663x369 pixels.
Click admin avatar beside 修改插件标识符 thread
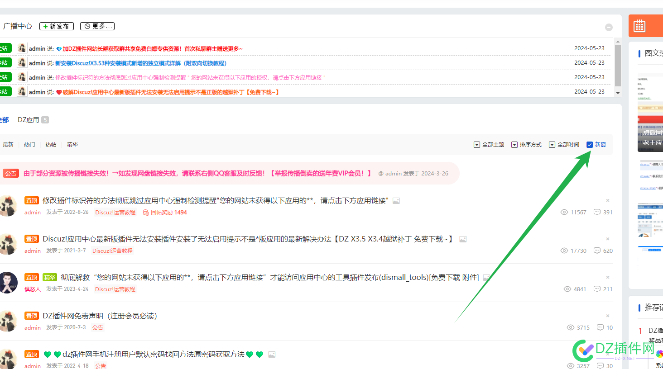pos(8,206)
